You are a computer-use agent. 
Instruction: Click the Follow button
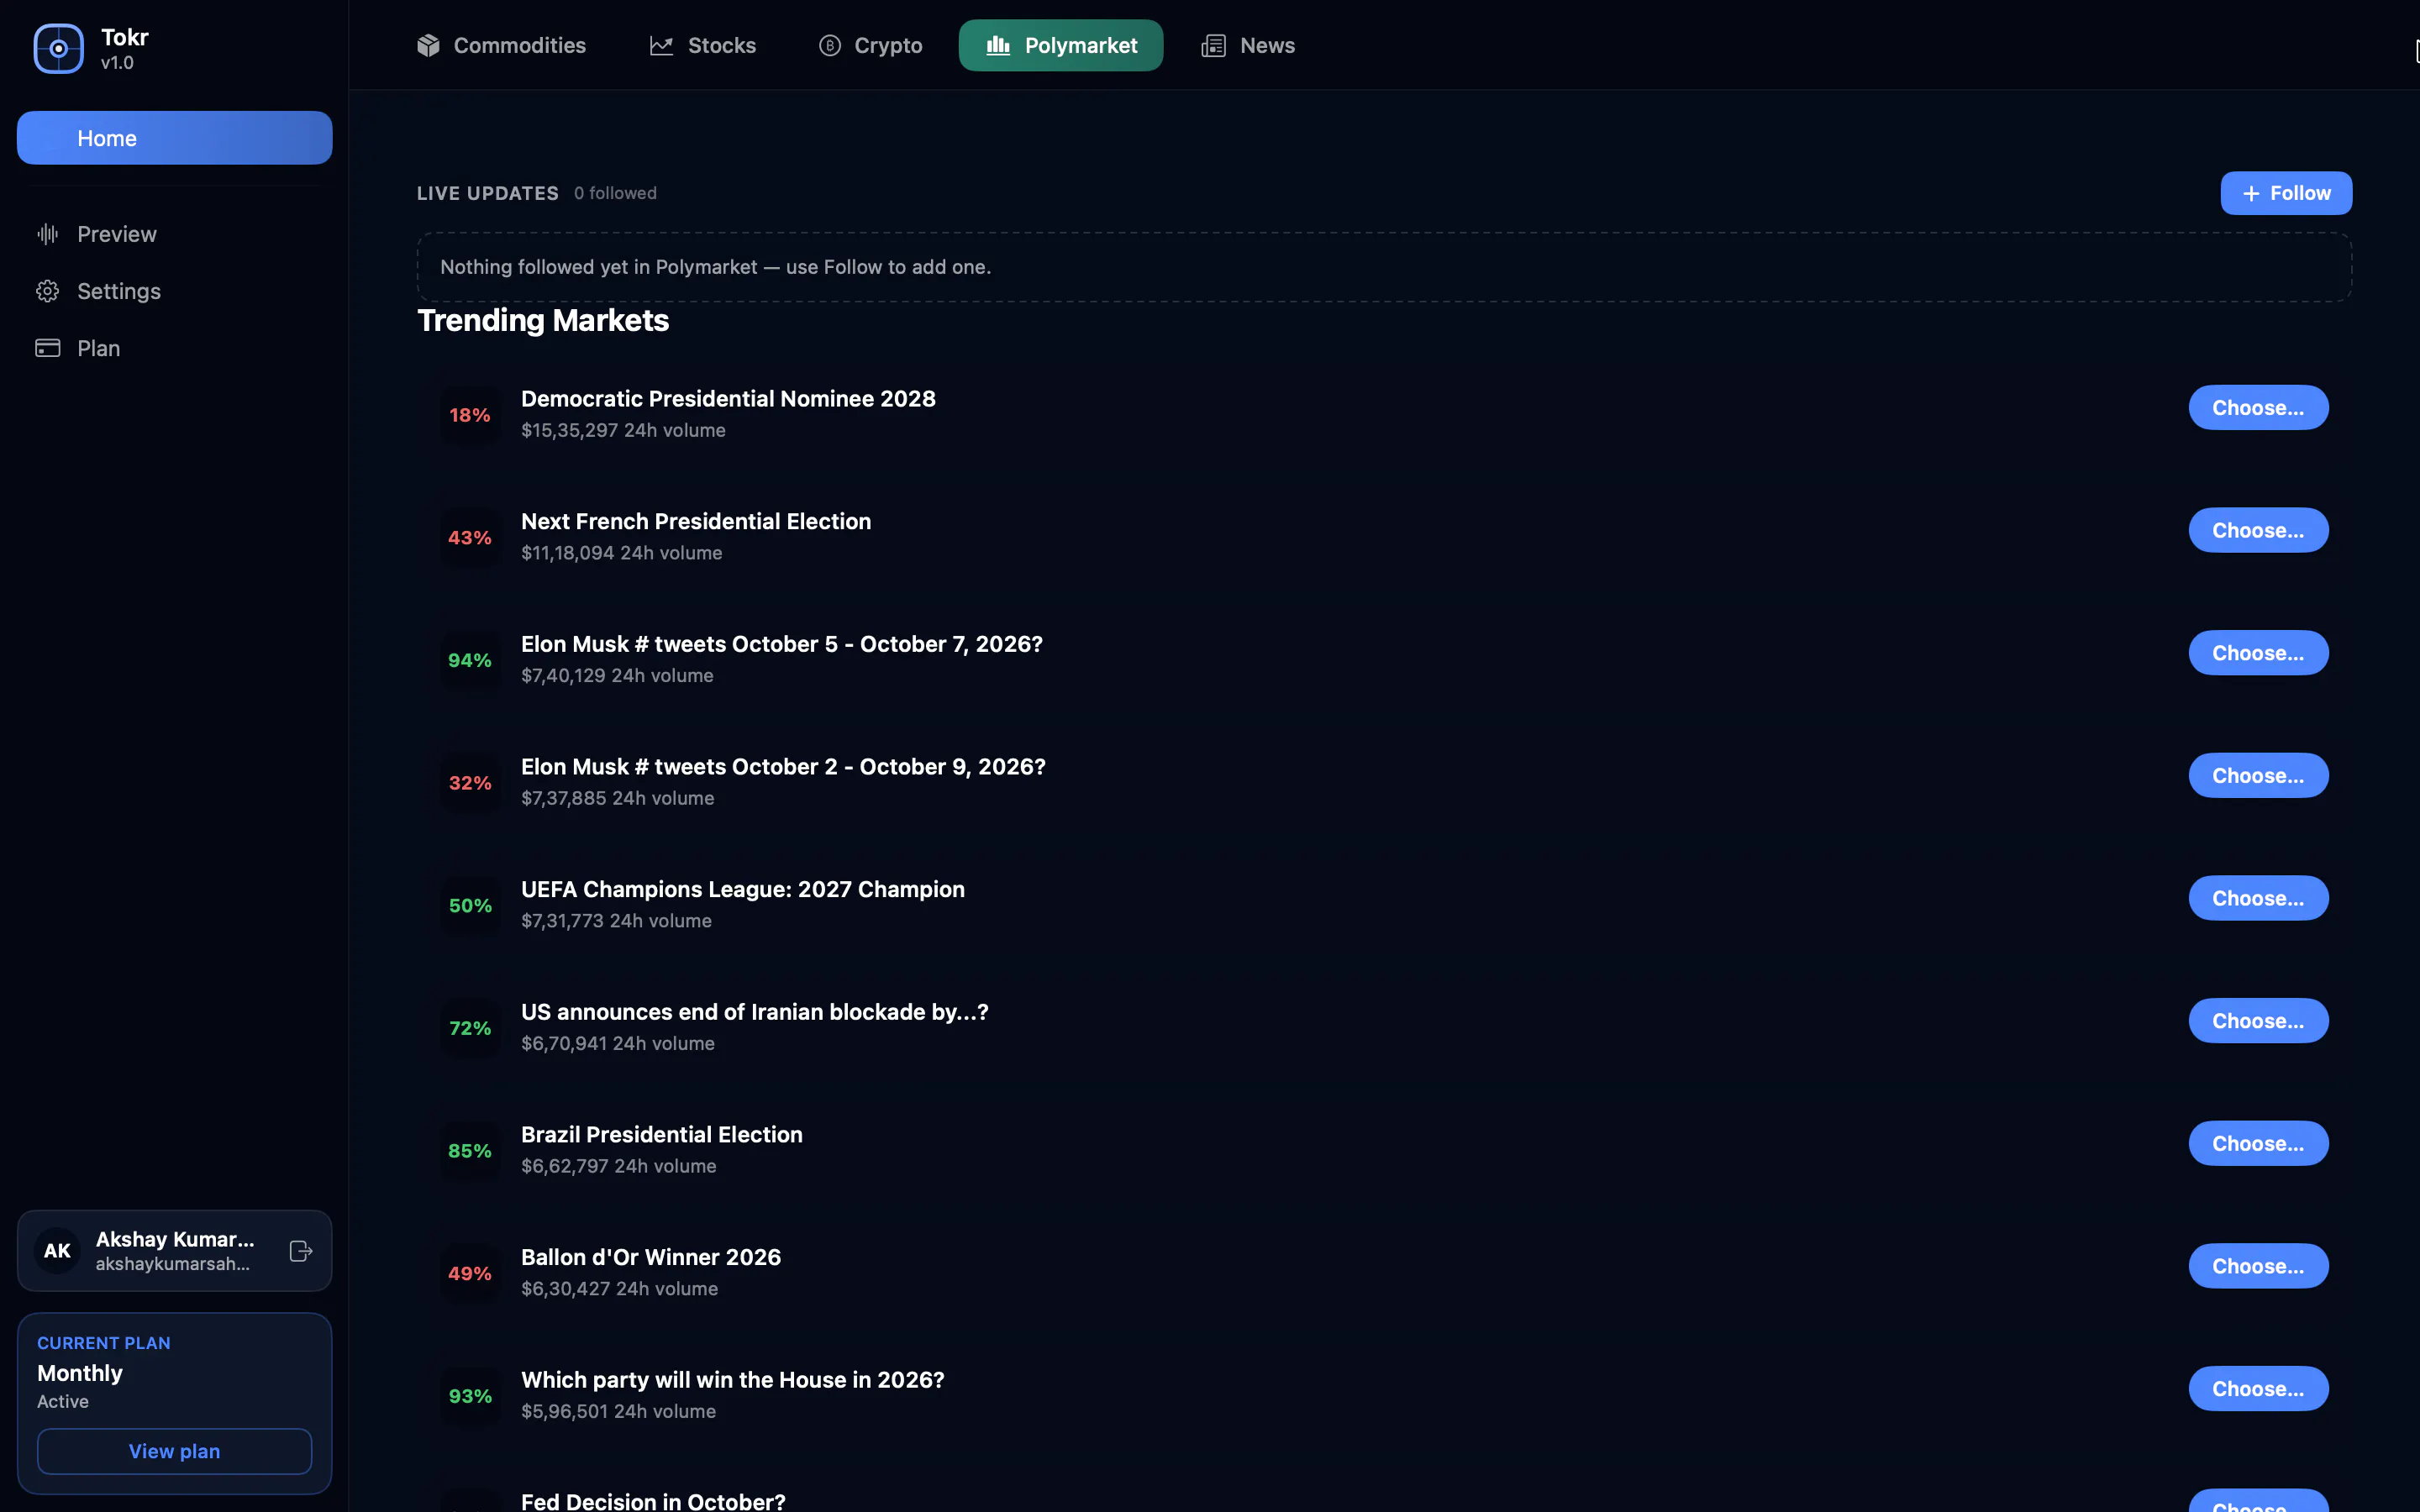pyautogui.click(x=2286, y=194)
